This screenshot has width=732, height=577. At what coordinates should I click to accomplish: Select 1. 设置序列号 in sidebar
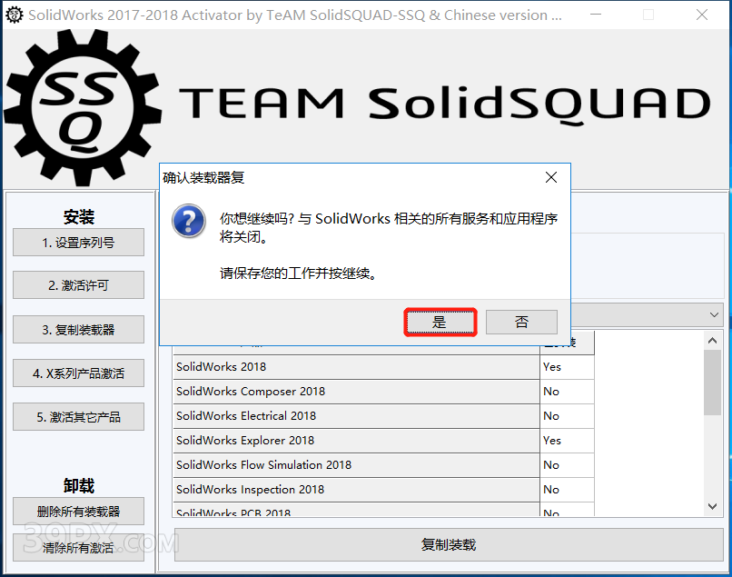pyautogui.click(x=78, y=243)
